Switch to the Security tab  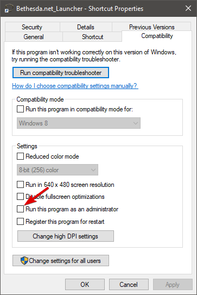(x=32, y=27)
